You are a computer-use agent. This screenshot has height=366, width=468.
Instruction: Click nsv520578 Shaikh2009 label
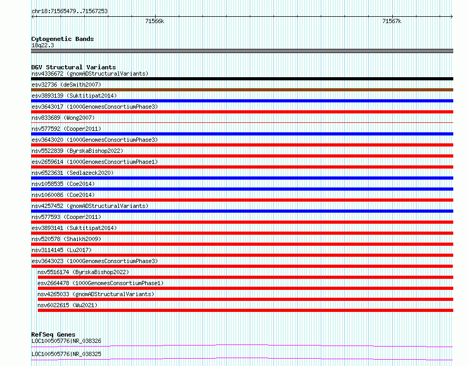click(66, 239)
